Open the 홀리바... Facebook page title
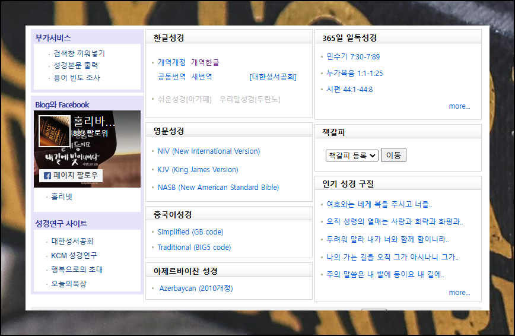Image resolution: width=515 pixels, height=336 pixels. 94,121
